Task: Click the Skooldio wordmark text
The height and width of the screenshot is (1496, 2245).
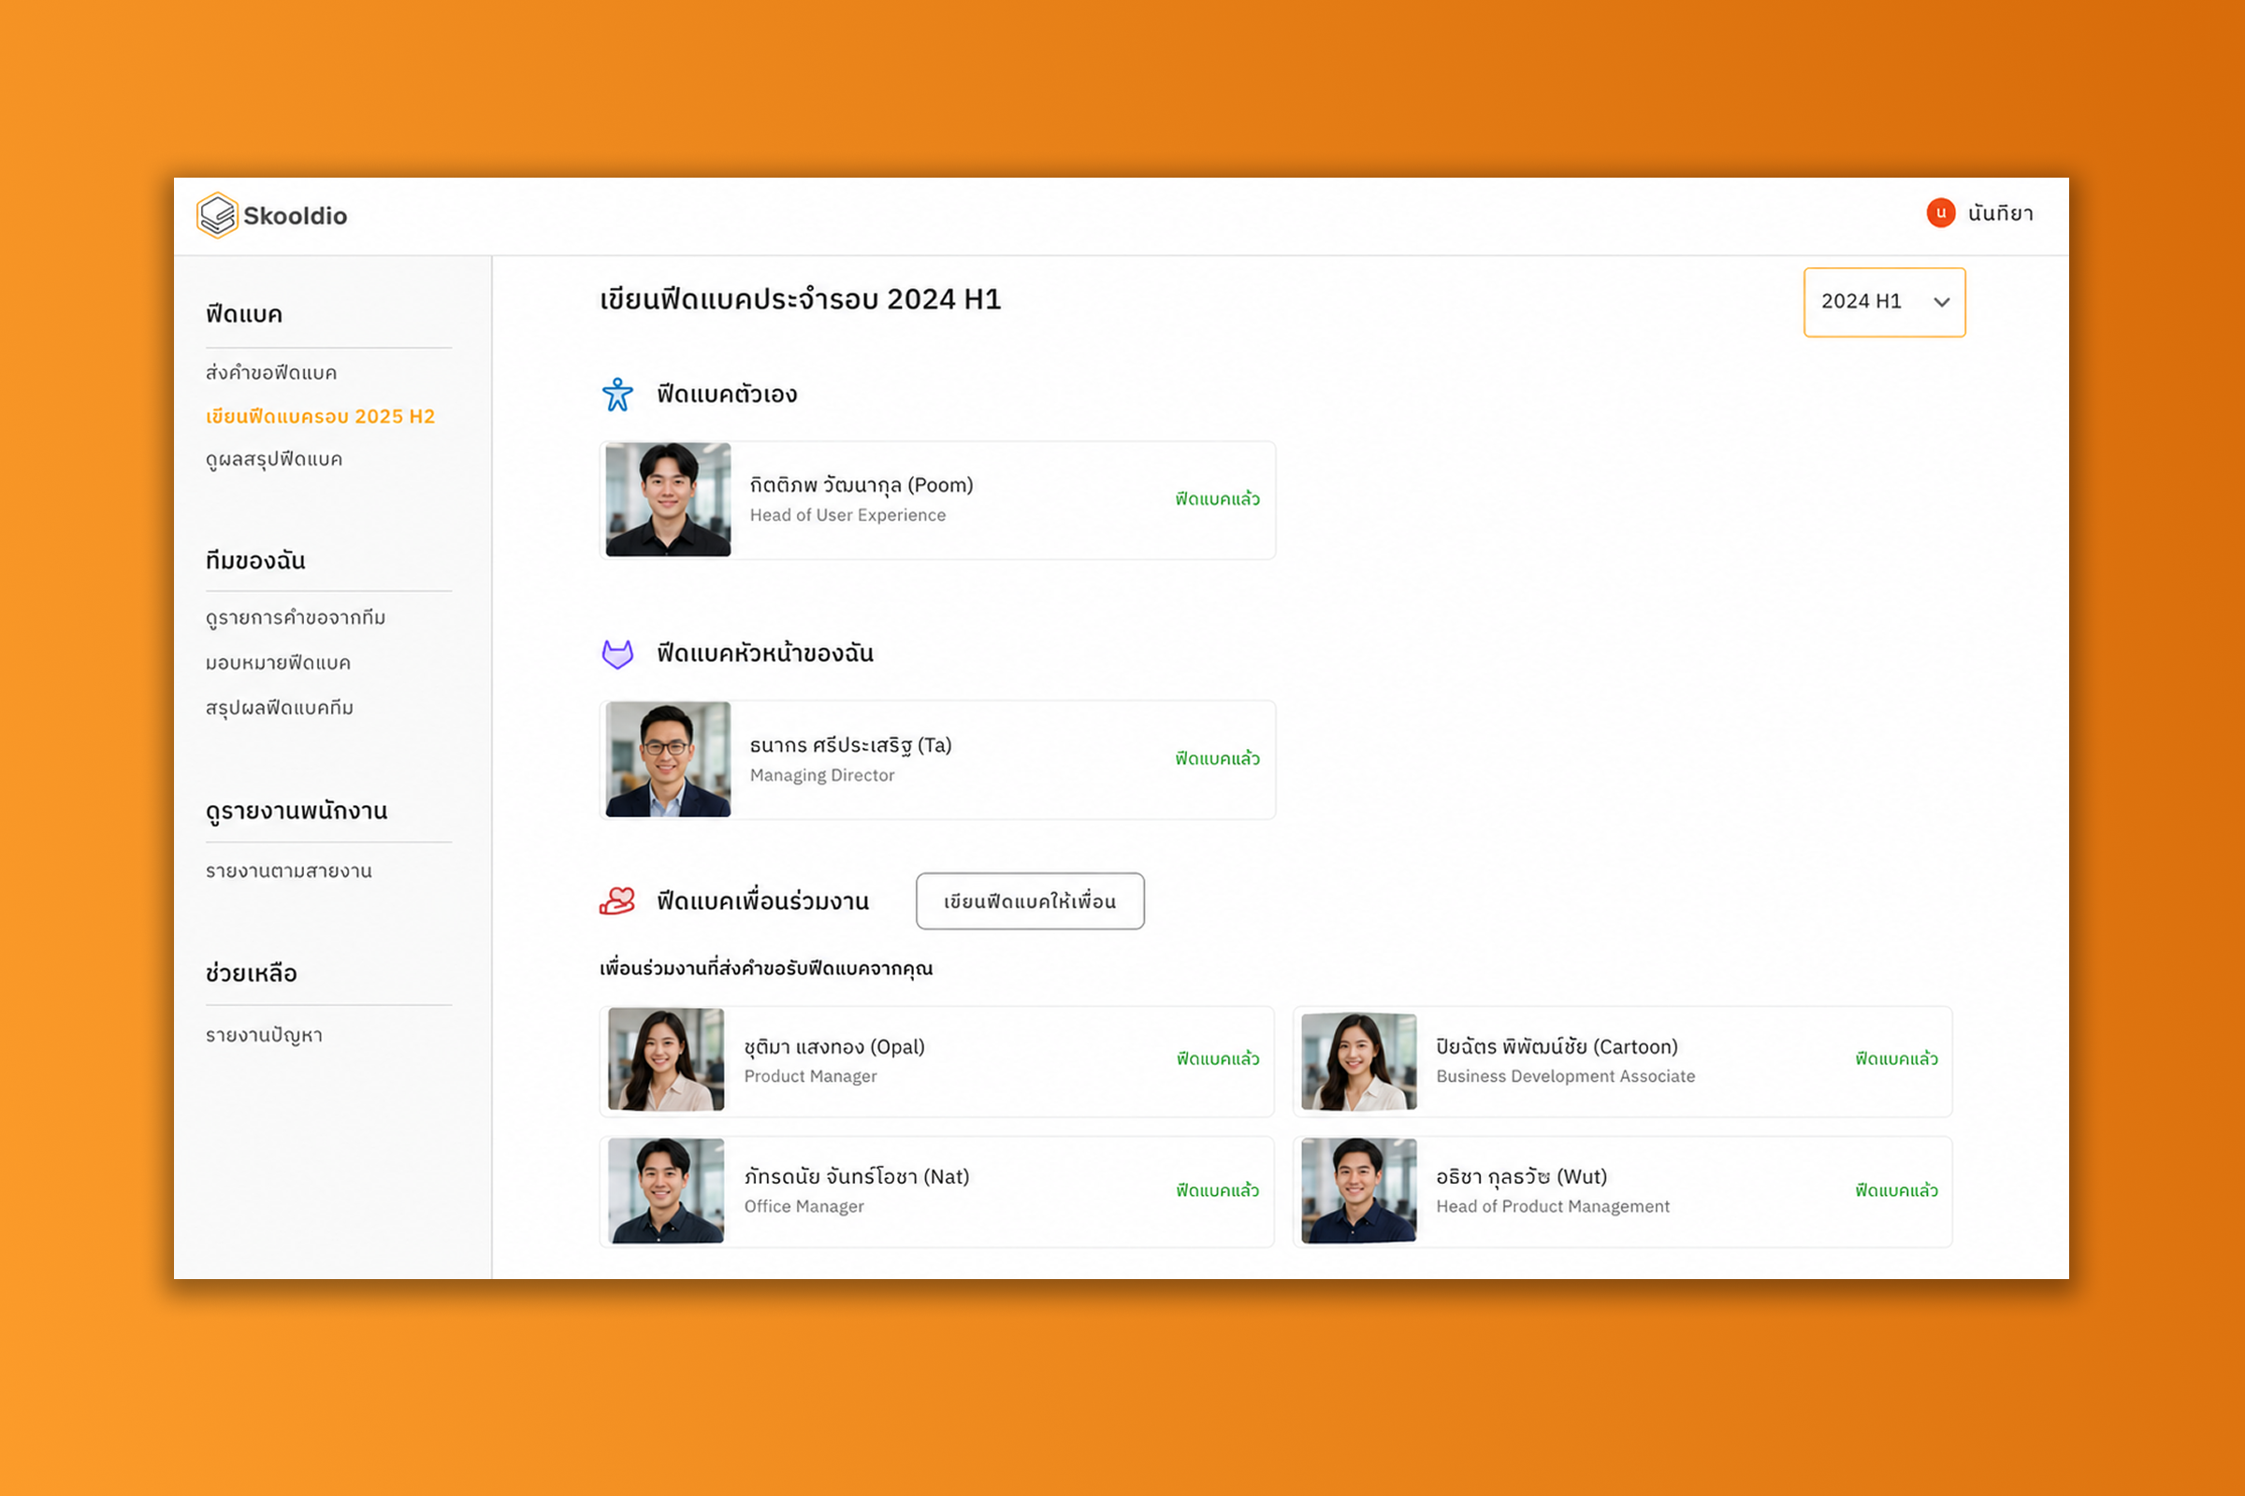Action: (295, 216)
